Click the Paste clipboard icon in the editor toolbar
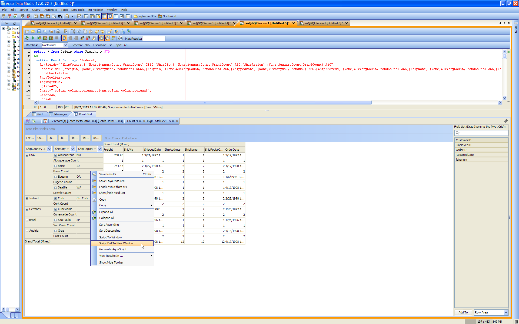 coord(91,32)
